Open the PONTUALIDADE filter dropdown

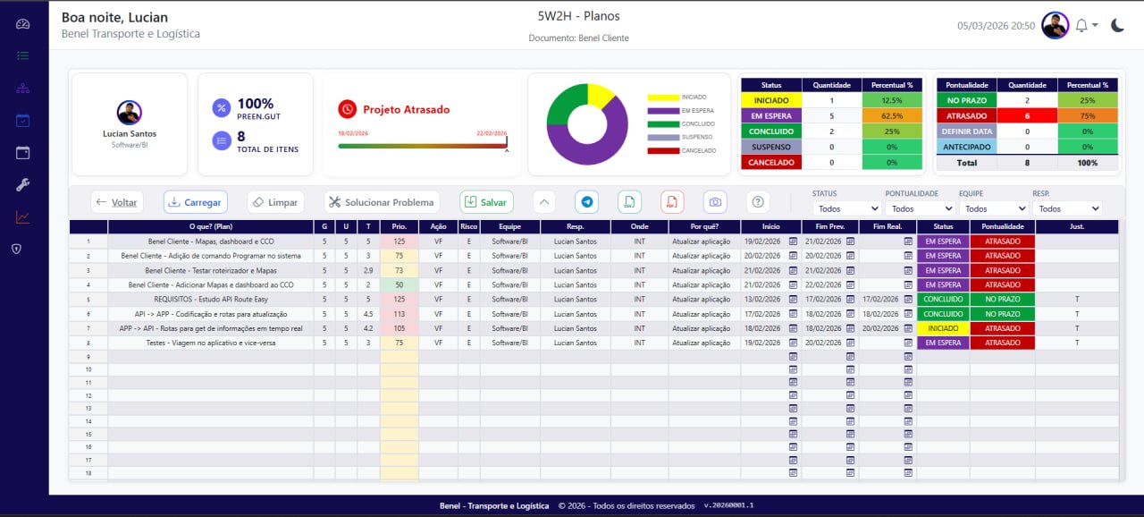[921, 208]
